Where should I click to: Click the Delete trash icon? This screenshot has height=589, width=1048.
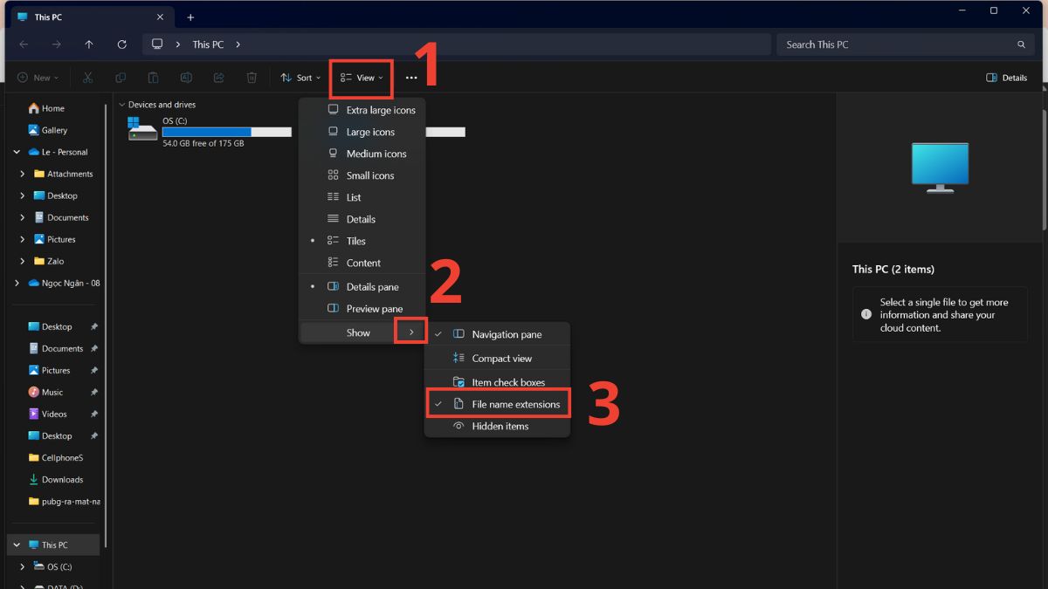[252, 78]
